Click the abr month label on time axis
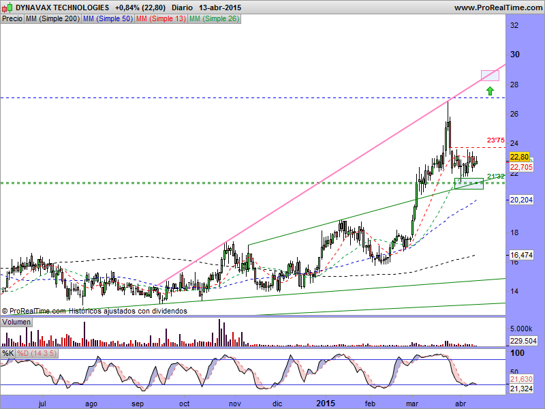 point(461,404)
